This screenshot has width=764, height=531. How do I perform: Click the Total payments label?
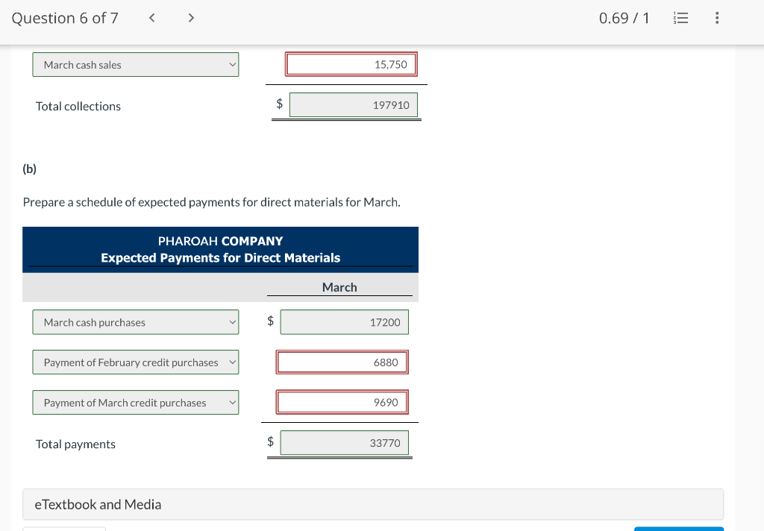click(75, 444)
